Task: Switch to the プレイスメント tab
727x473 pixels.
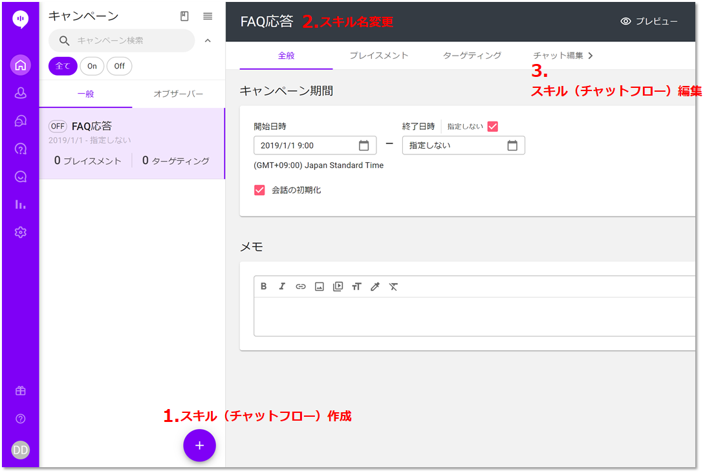Action: 379,56
